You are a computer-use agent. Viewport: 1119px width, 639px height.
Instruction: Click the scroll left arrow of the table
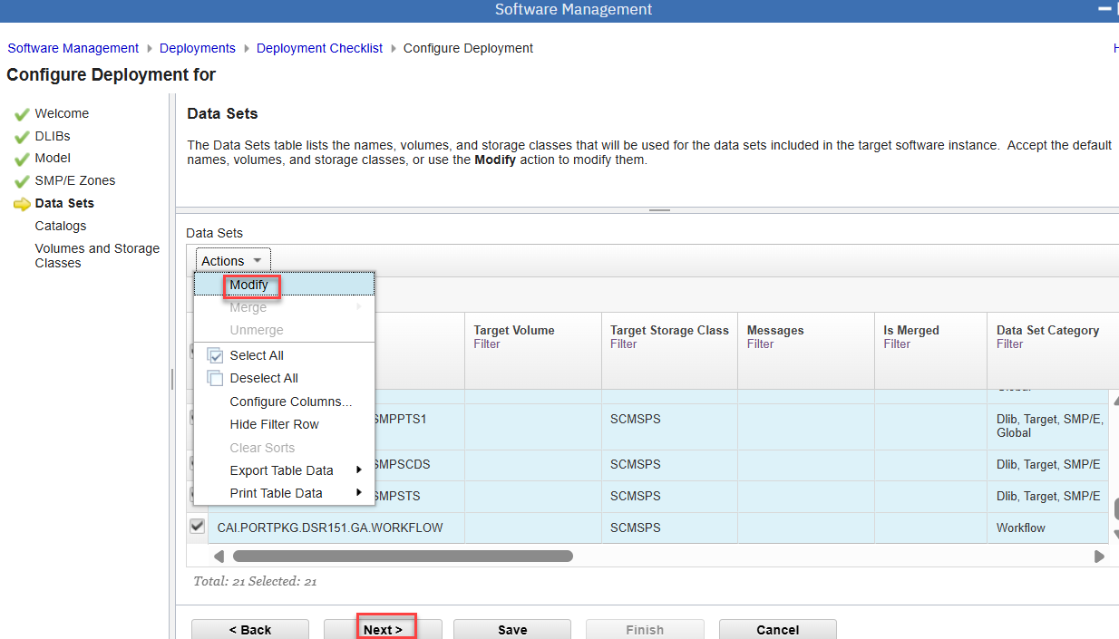(x=219, y=557)
